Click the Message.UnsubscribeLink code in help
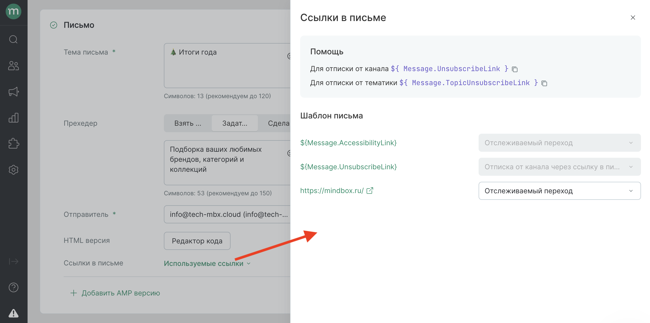This screenshot has width=650, height=323. (450, 69)
